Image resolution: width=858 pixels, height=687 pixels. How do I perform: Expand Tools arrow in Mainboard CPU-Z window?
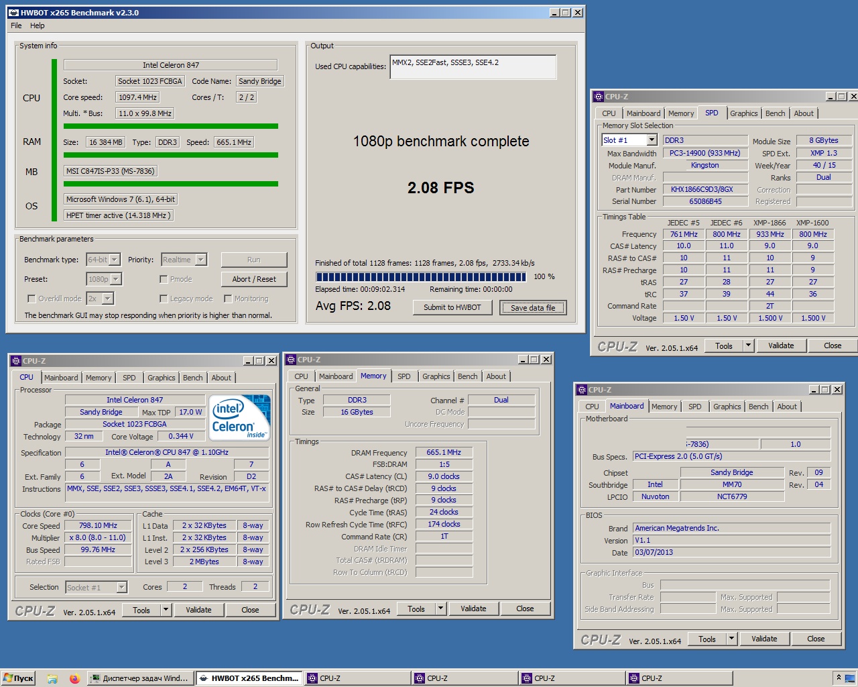pyautogui.click(x=731, y=639)
